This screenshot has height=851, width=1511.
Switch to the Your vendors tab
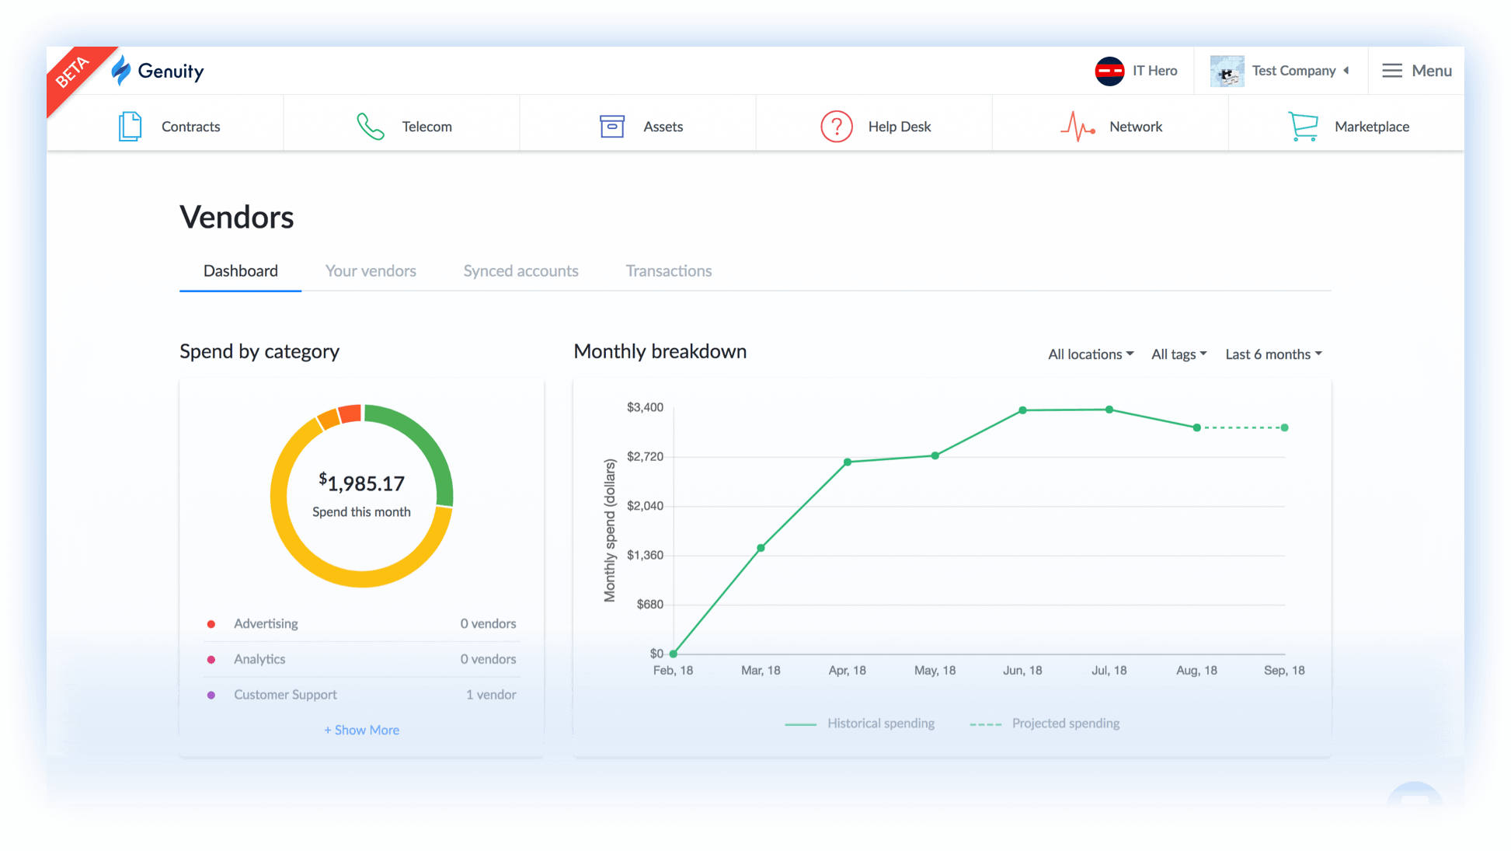coord(371,270)
